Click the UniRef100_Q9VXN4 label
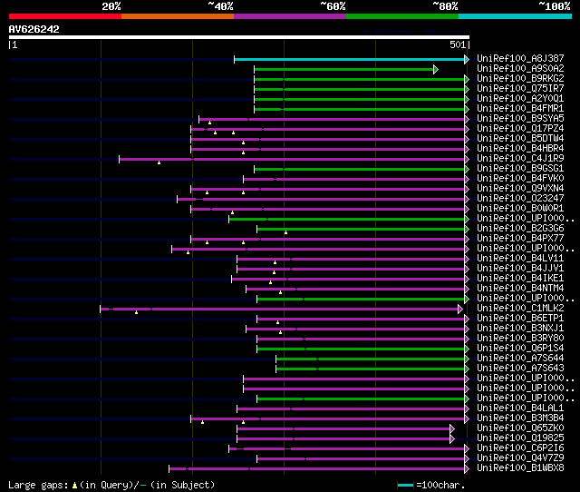 click(520, 189)
